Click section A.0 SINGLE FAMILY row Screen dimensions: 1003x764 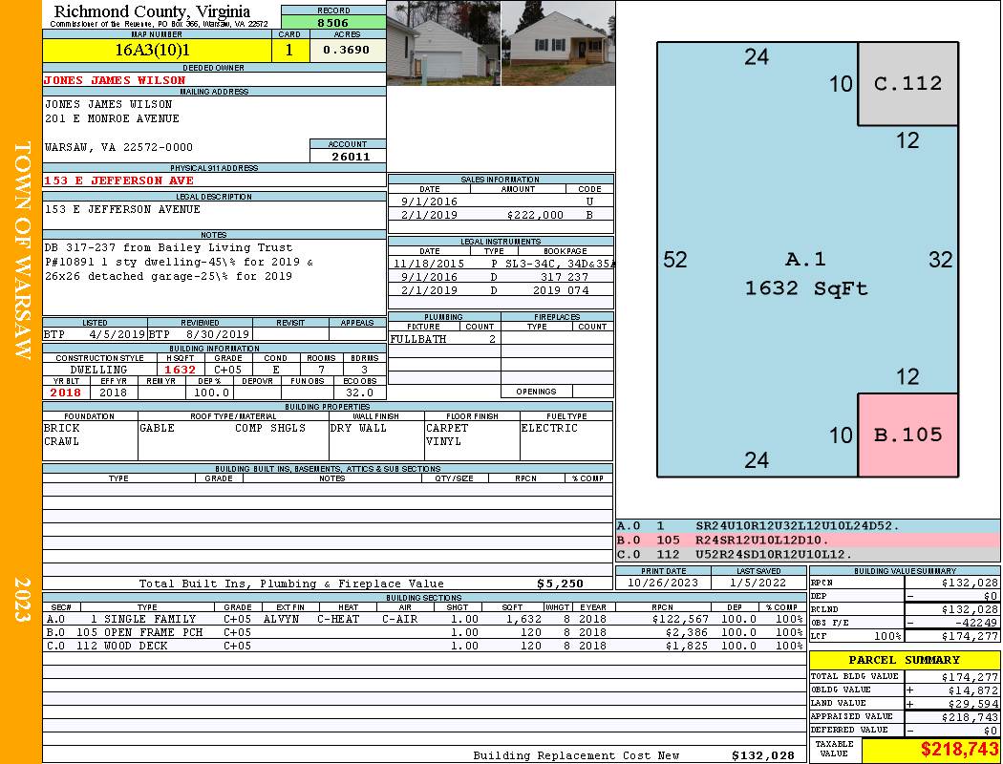tap(425, 619)
